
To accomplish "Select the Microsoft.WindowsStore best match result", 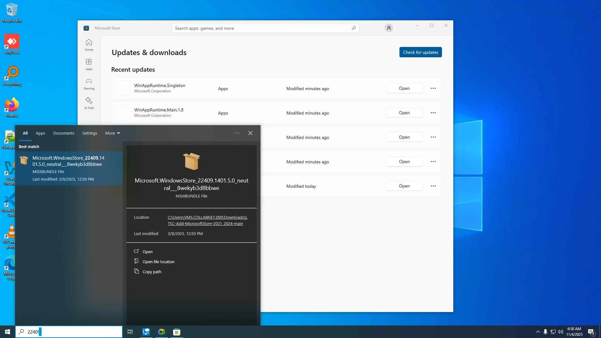I will coord(69,168).
